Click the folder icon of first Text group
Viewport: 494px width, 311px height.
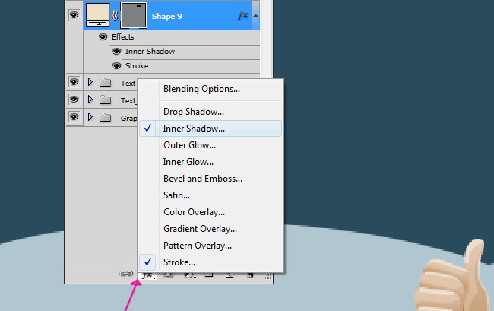click(105, 83)
